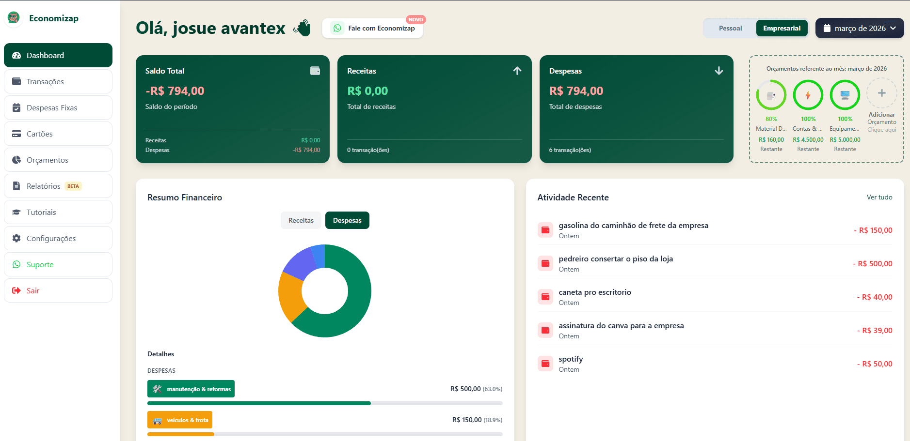Go to Transações in the sidebar

coord(58,81)
